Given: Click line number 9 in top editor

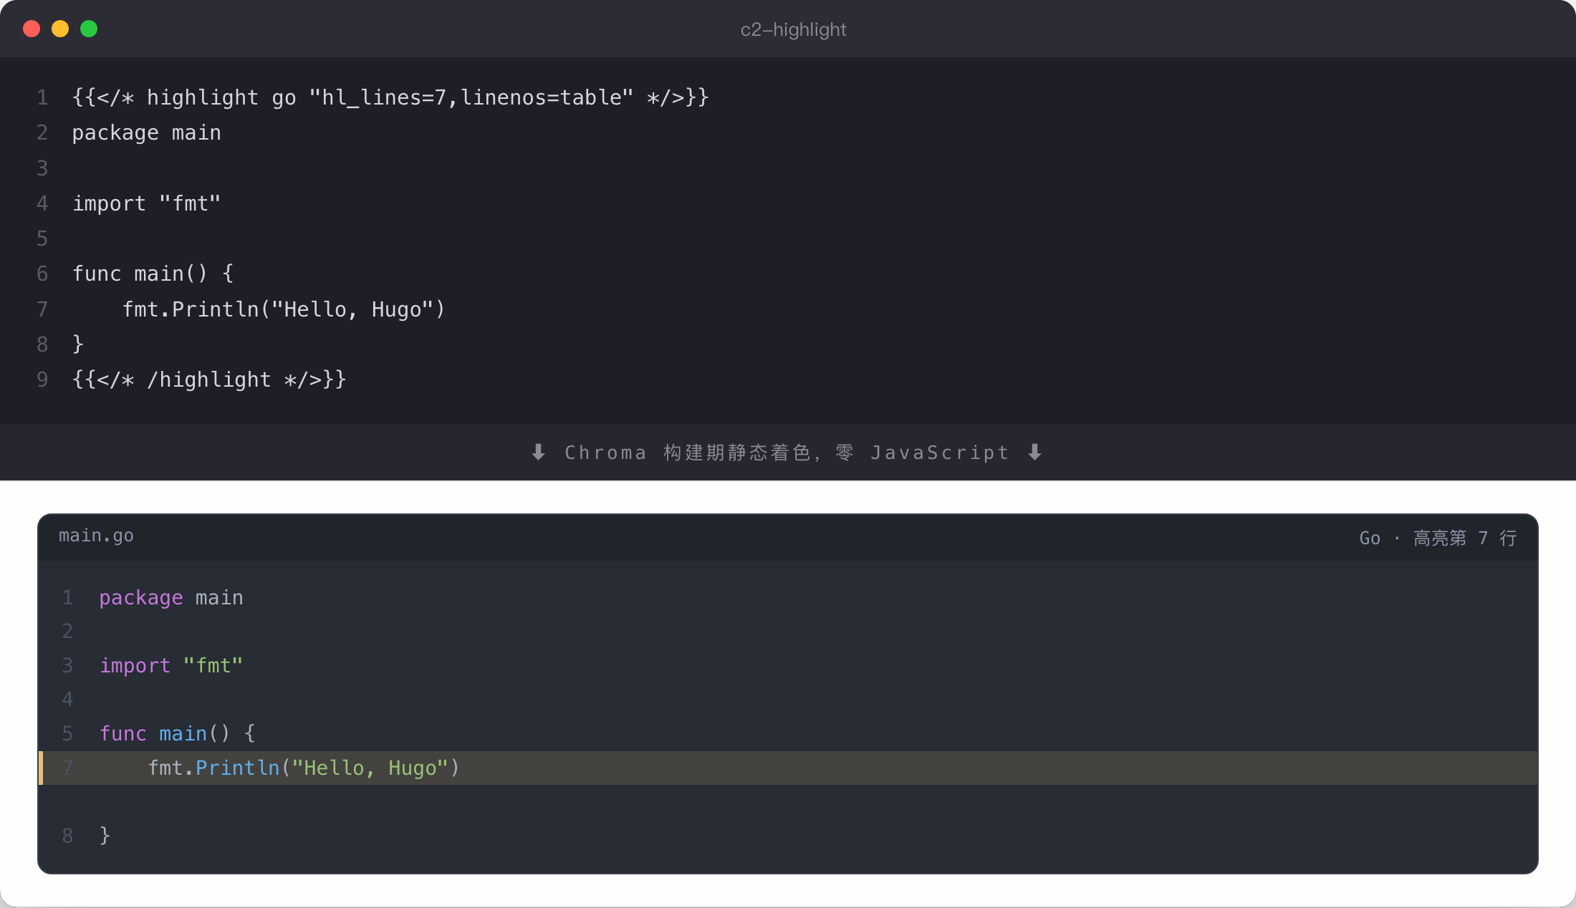Looking at the screenshot, I should 42,380.
